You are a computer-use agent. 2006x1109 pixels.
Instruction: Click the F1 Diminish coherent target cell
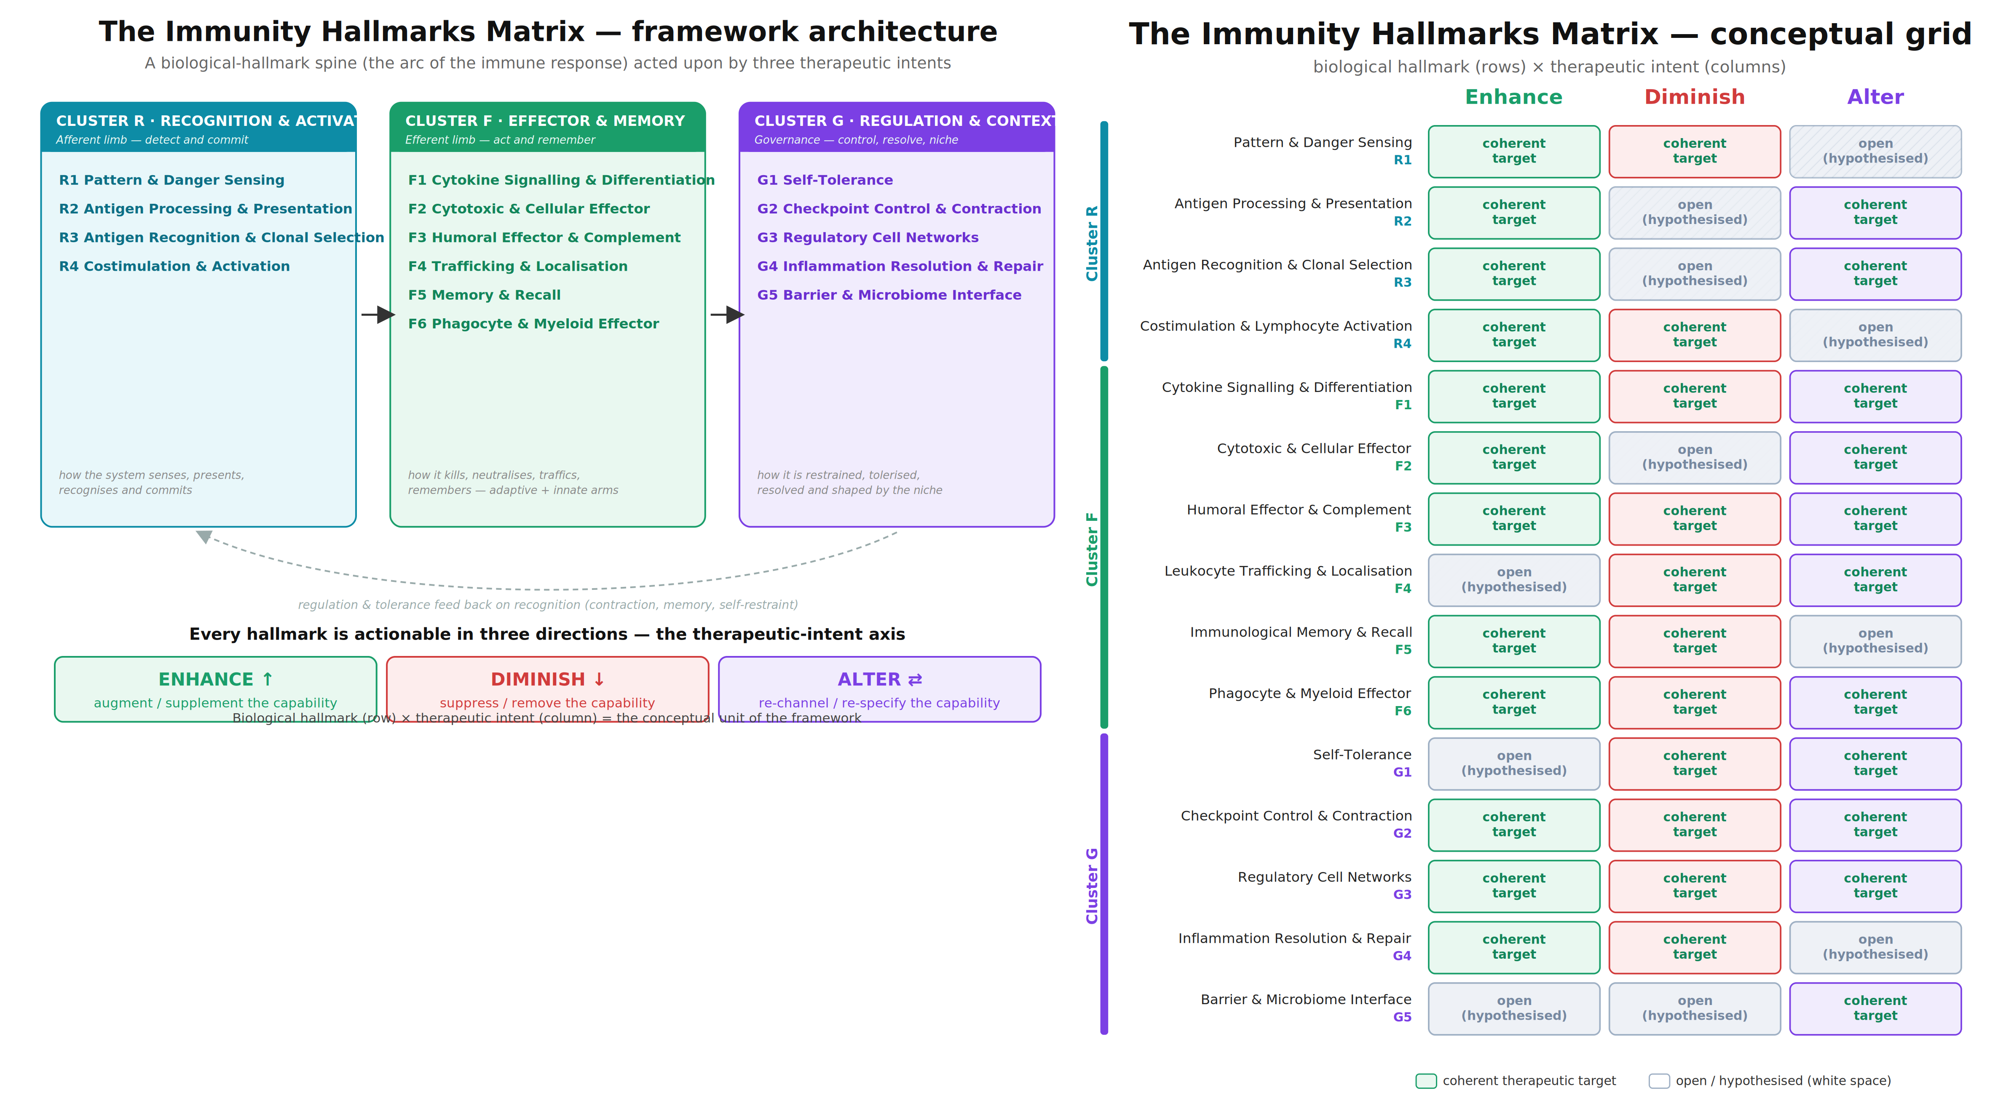pos(1695,396)
